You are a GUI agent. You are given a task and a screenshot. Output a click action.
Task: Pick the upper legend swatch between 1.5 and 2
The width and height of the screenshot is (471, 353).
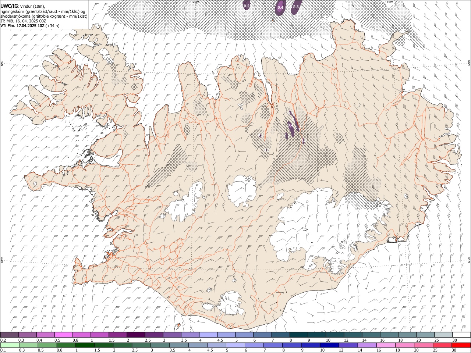[x=118, y=335]
